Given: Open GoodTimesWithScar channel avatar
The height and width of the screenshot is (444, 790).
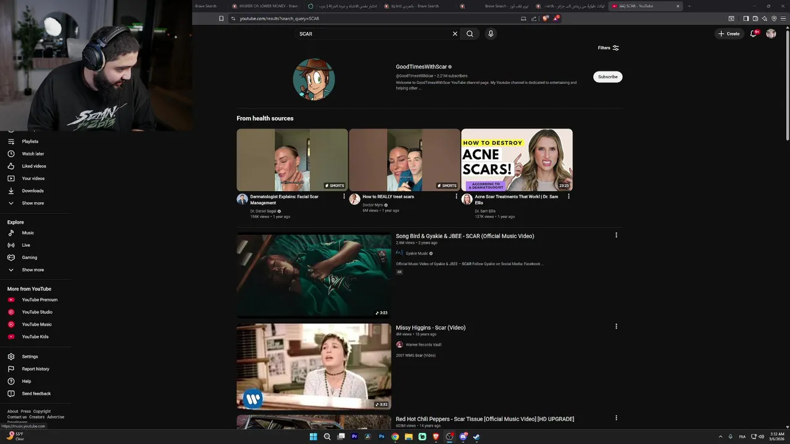Looking at the screenshot, I should point(314,80).
